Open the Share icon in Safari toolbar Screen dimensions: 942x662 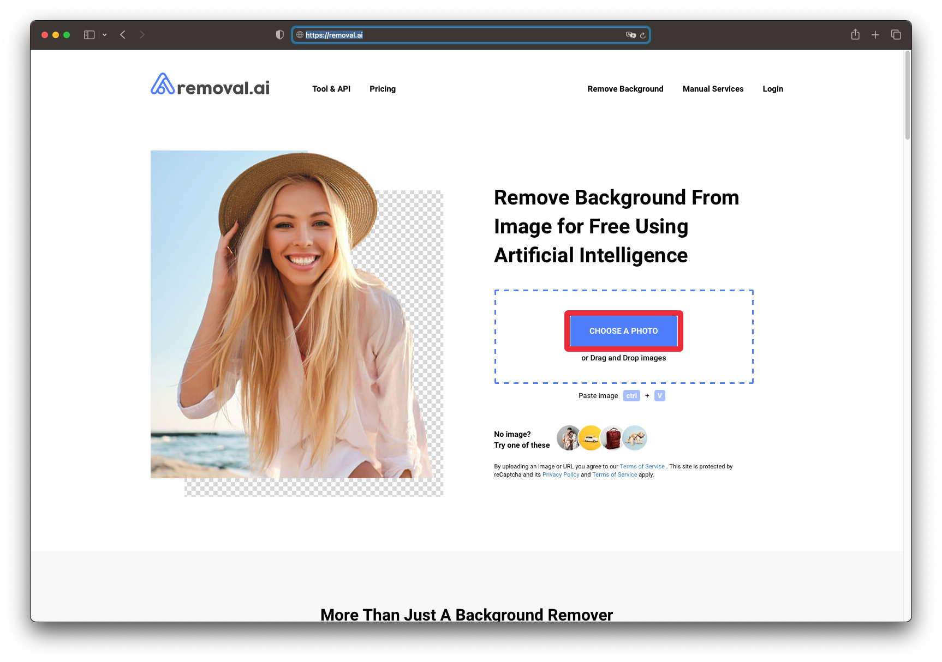pos(855,34)
